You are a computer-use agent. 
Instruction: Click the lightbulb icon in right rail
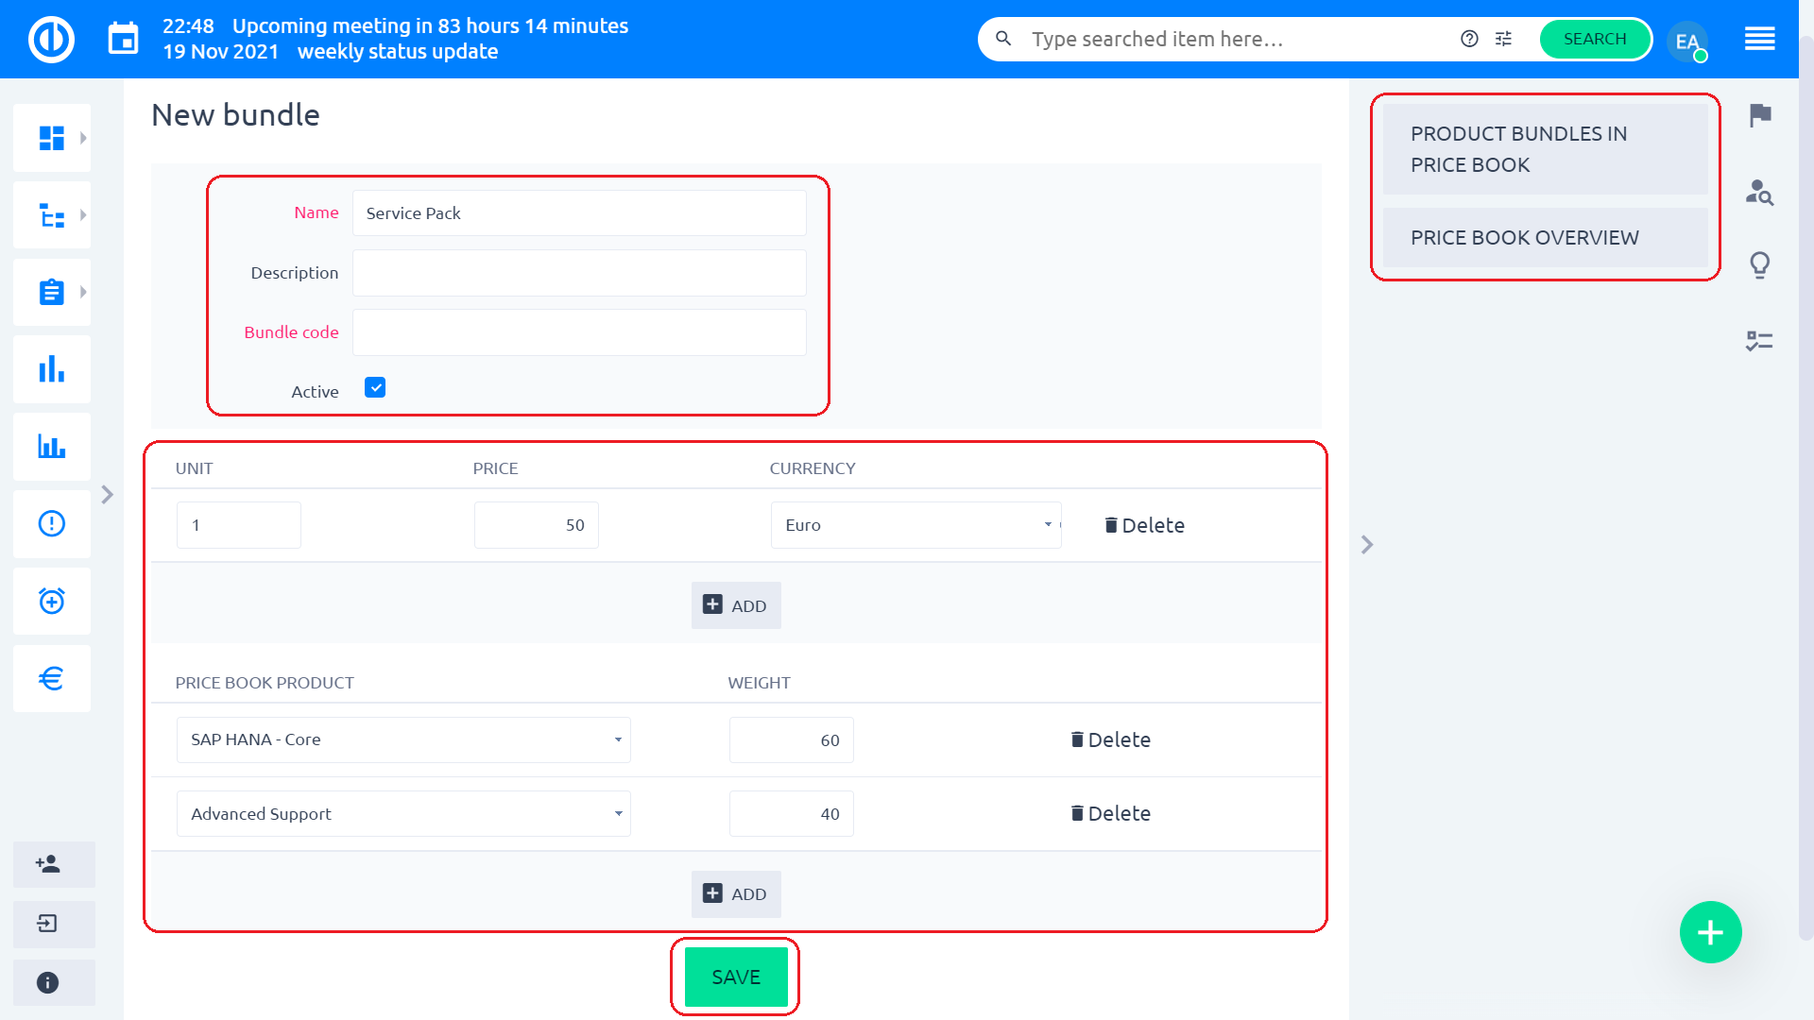coord(1760,265)
